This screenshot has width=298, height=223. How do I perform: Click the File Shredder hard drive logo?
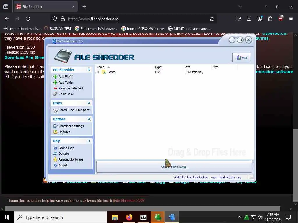(x=63, y=56)
